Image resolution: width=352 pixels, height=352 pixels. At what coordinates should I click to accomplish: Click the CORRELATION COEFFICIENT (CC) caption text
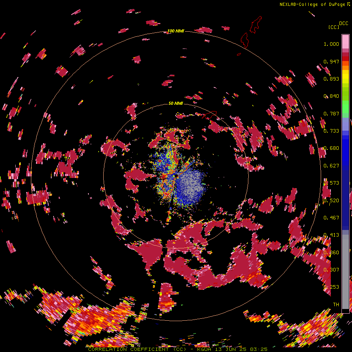pos(137,349)
